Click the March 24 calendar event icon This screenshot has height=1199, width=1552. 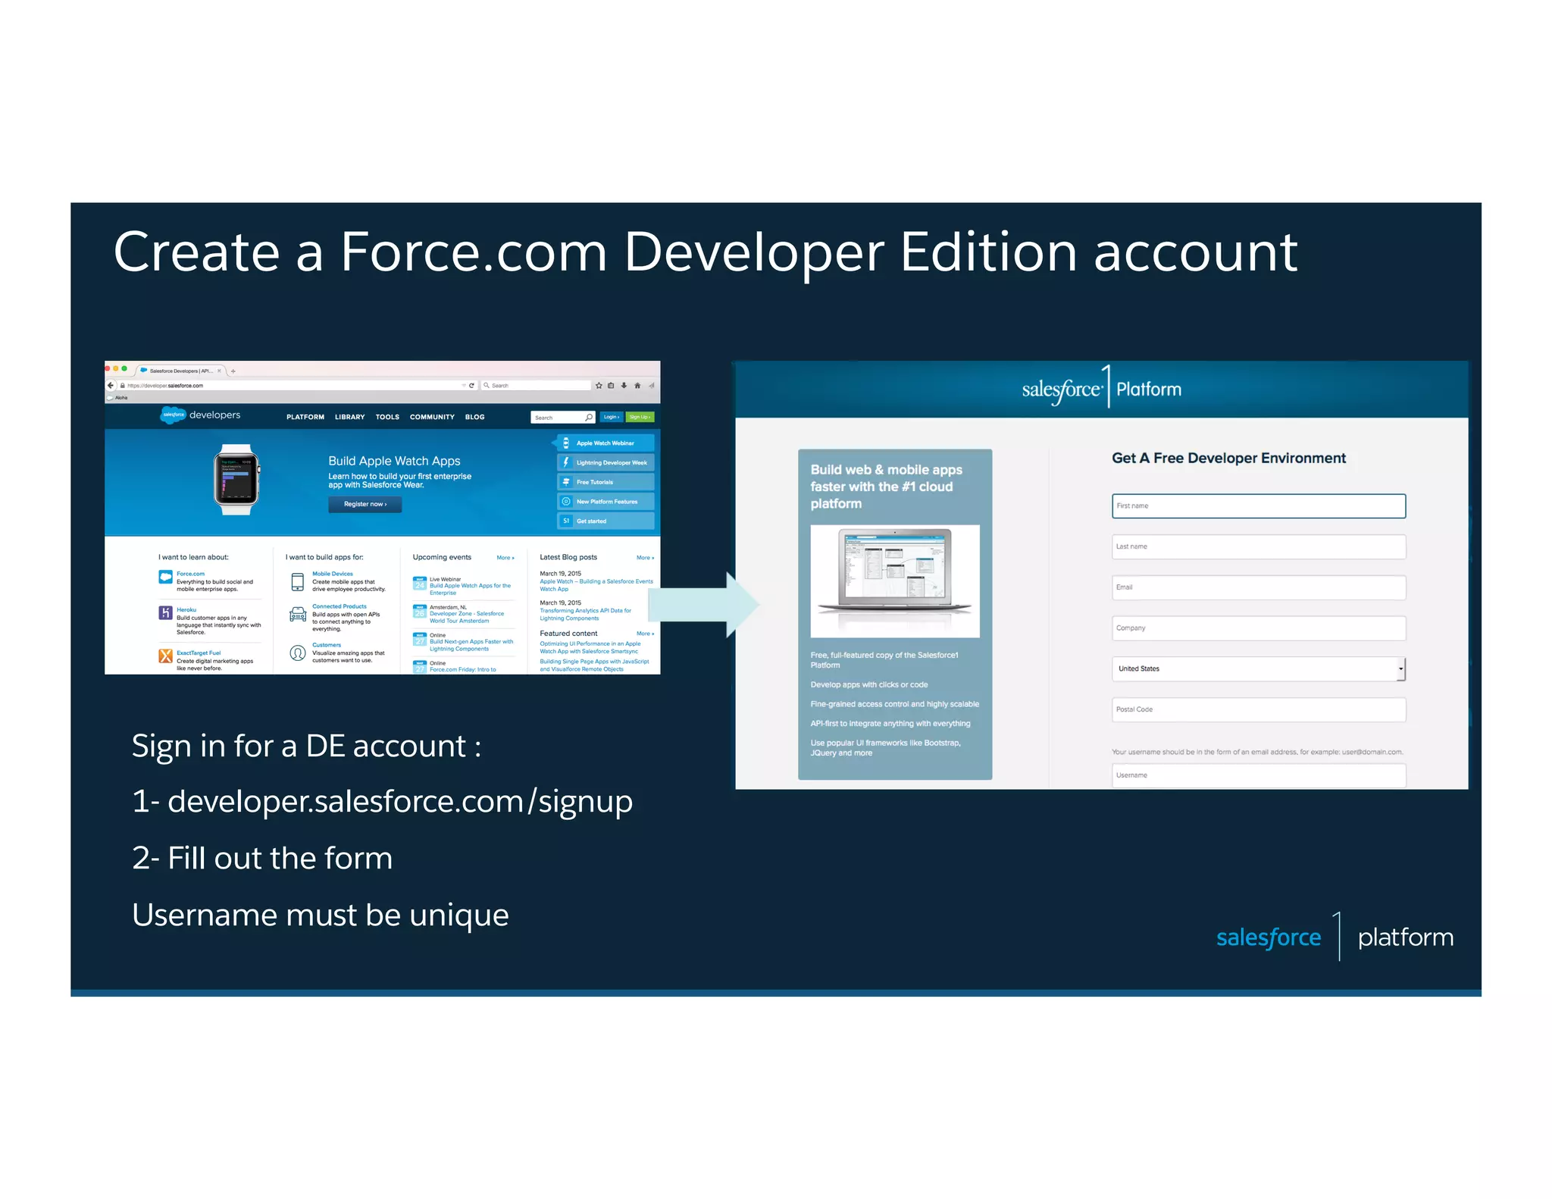(x=420, y=583)
